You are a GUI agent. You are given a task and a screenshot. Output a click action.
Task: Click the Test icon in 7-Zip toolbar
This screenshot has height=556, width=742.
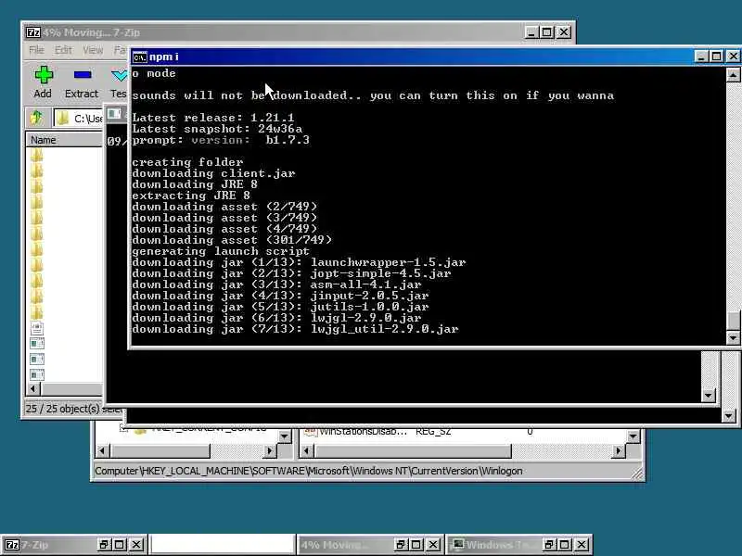119,75
